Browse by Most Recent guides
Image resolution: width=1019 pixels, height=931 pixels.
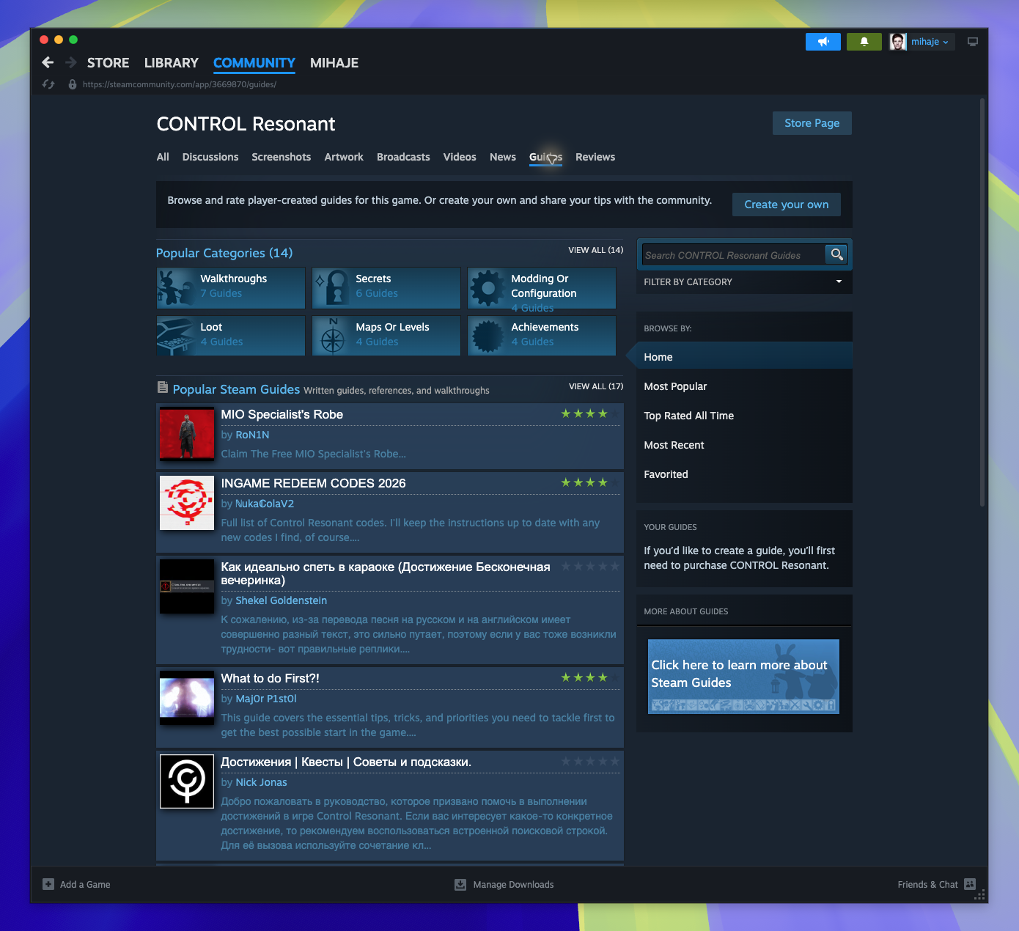(x=744, y=445)
